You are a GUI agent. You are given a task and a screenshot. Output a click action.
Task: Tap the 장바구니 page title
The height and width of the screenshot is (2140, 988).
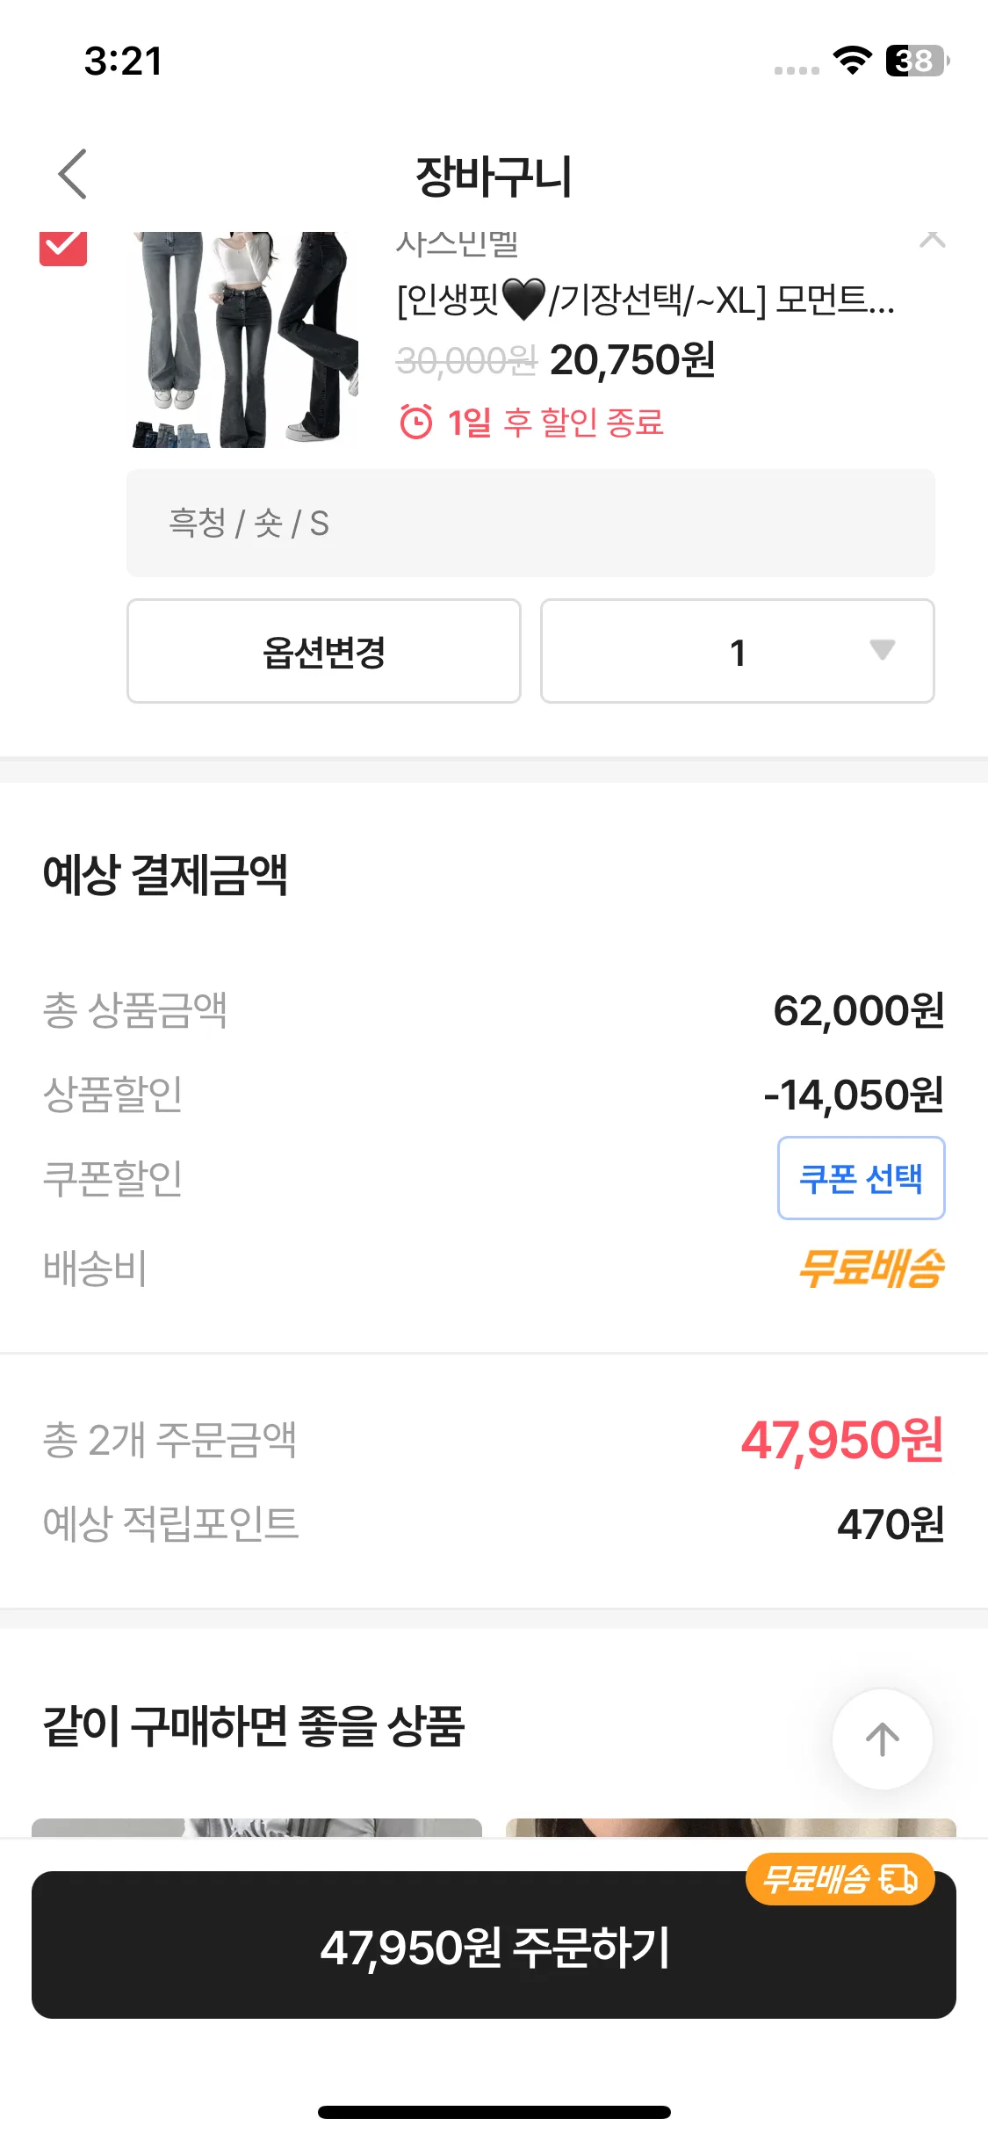(494, 175)
